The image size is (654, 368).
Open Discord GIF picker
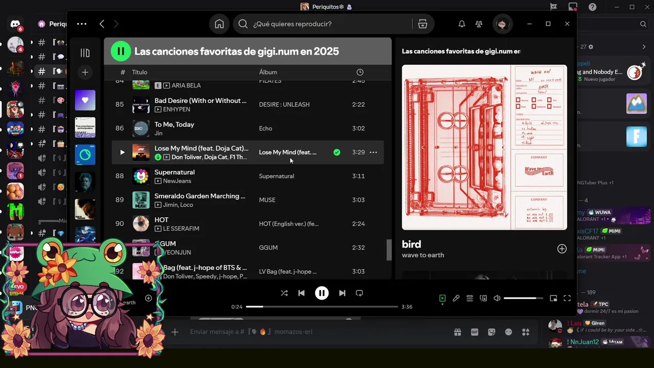pos(475,332)
